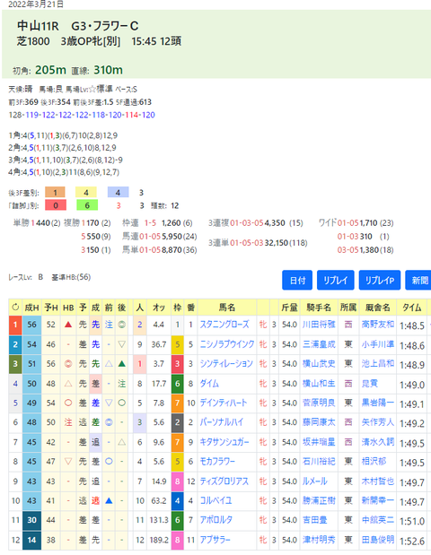This screenshot has height=555, width=431.
Task: Sort by オッ odds column header
Action: [x=159, y=308]
